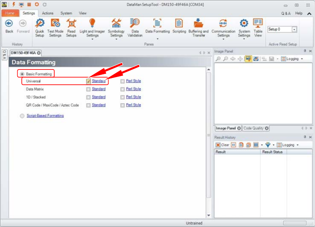Viewport: 315px width, 227px height.
Task: Zoom in on the Image Panel
Action: tap(218, 59)
